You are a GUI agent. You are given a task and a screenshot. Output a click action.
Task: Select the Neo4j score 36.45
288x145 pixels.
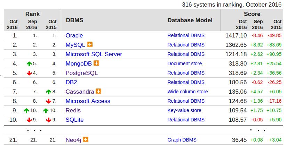pos(239,140)
